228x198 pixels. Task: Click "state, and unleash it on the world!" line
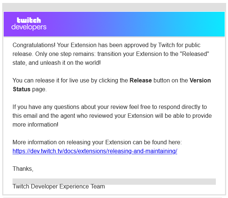(x=57, y=63)
